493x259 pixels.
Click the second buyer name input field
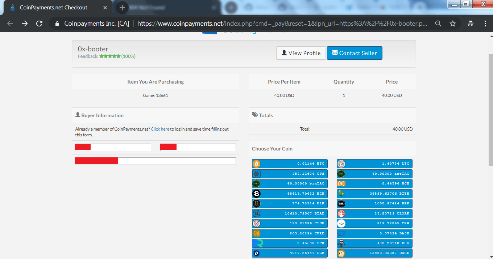[198, 147]
